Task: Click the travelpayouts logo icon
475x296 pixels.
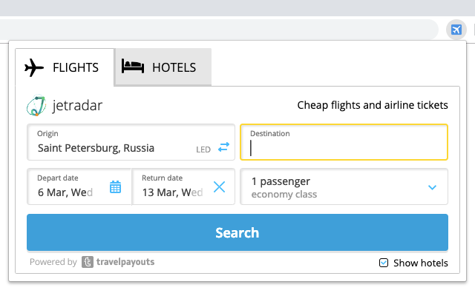Action: pos(88,262)
